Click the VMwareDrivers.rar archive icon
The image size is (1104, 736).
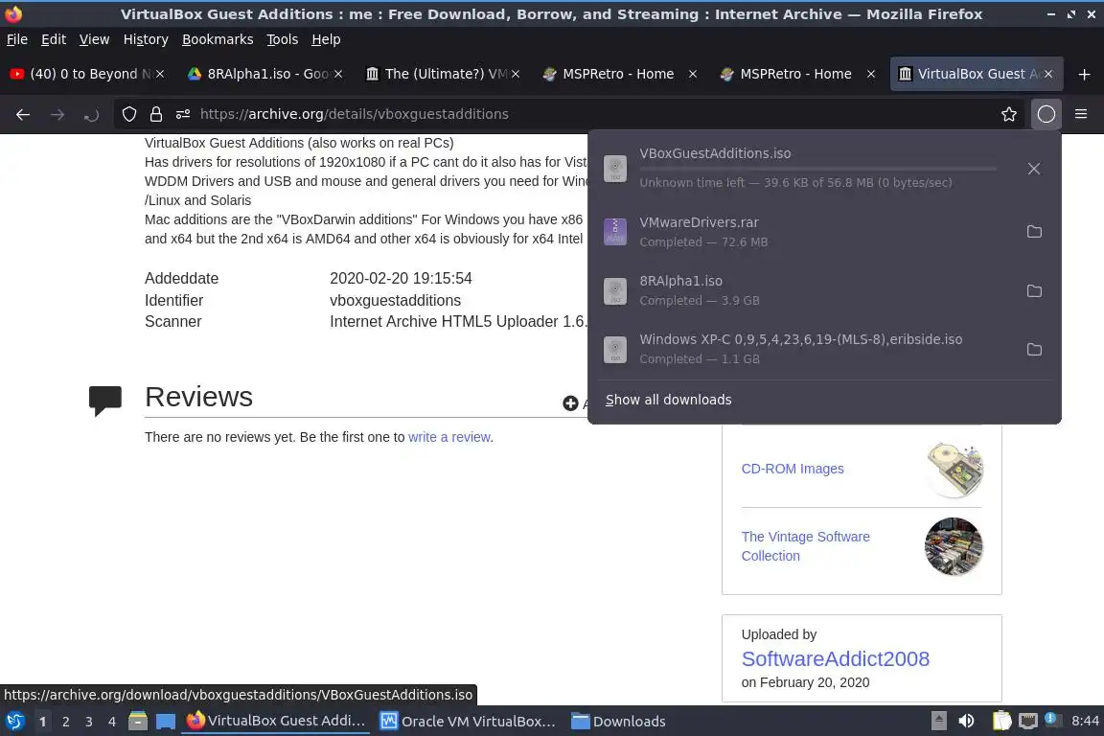pyautogui.click(x=614, y=232)
